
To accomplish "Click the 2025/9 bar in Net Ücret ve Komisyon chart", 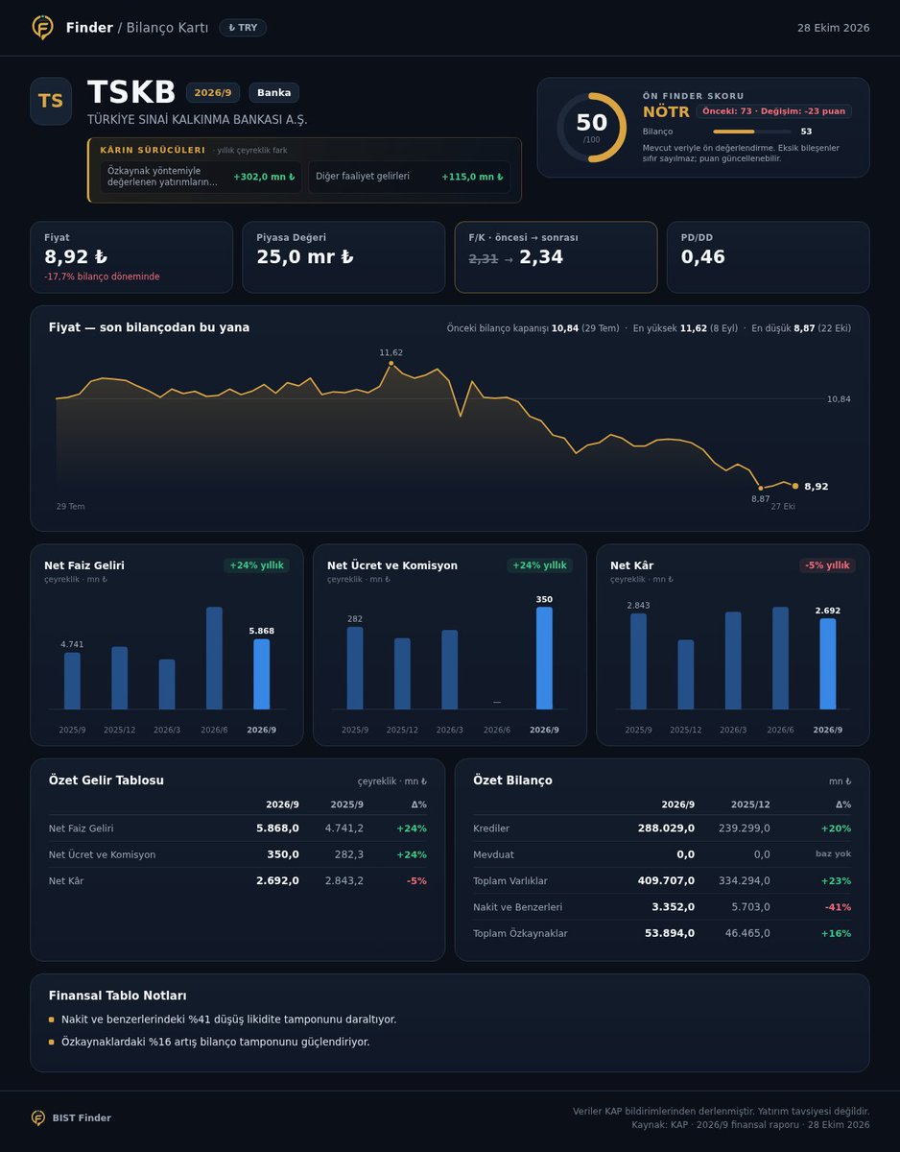I will click(355, 668).
